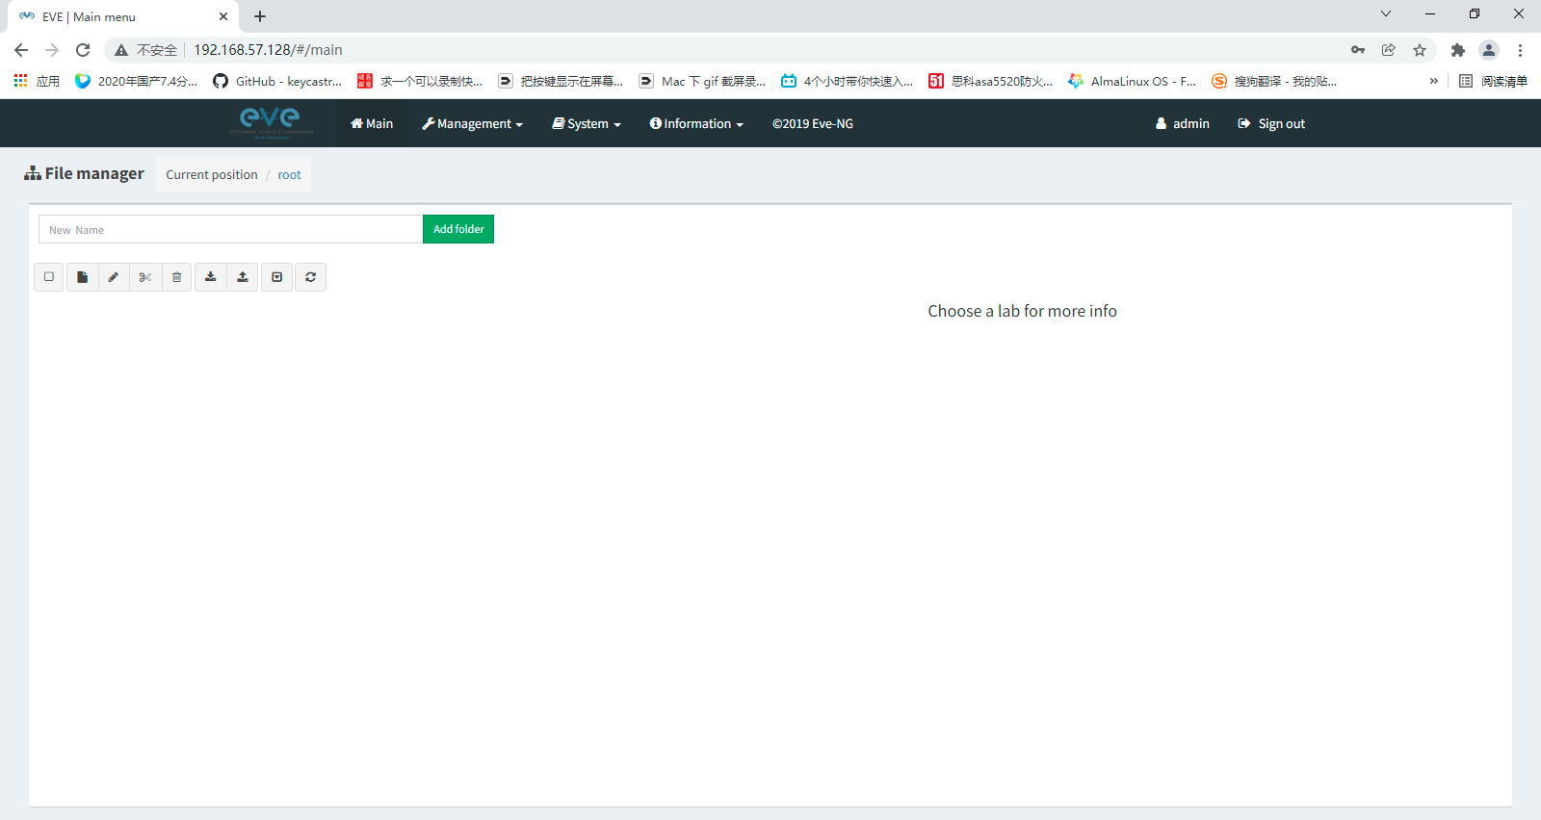This screenshot has height=820, width=1541.
Task: Create a new lab with file icon
Action: 82,277
